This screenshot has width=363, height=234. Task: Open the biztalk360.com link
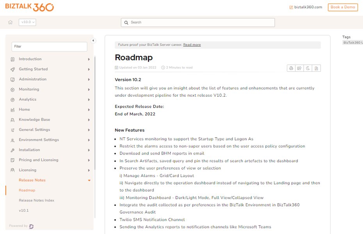click(308, 7)
